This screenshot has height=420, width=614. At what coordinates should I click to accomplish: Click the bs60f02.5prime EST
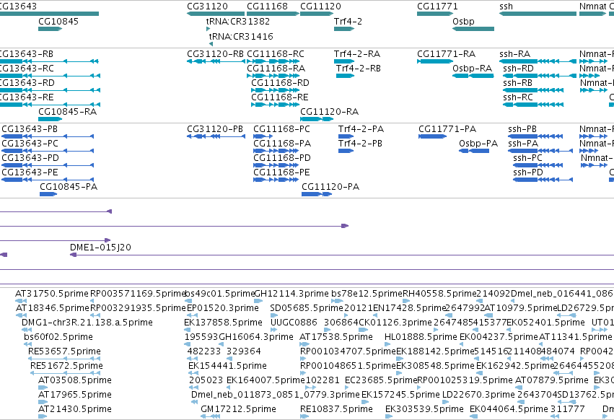(x=27, y=344)
